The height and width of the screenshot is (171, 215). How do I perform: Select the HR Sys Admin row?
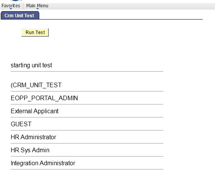click(87, 150)
